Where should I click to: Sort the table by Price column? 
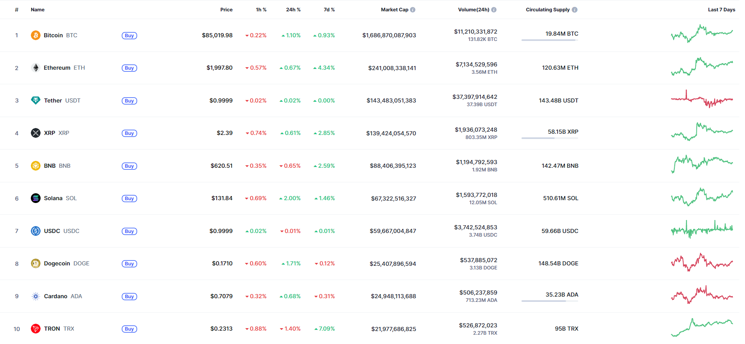click(x=226, y=10)
